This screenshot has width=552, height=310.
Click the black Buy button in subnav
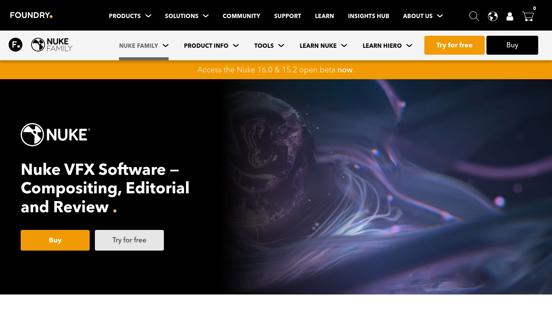pyautogui.click(x=512, y=45)
